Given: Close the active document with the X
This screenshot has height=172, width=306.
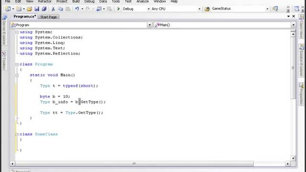Looking at the screenshot, I should pyautogui.click(x=294, y=16).
